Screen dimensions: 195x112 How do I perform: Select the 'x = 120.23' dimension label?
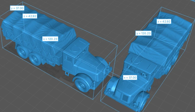50,39
